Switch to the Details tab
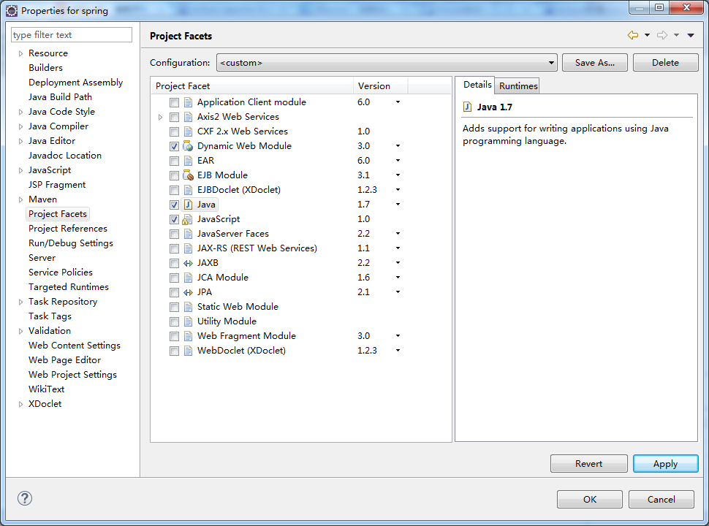The height and width of the screenshot is (526, 709). coord(477,85)
